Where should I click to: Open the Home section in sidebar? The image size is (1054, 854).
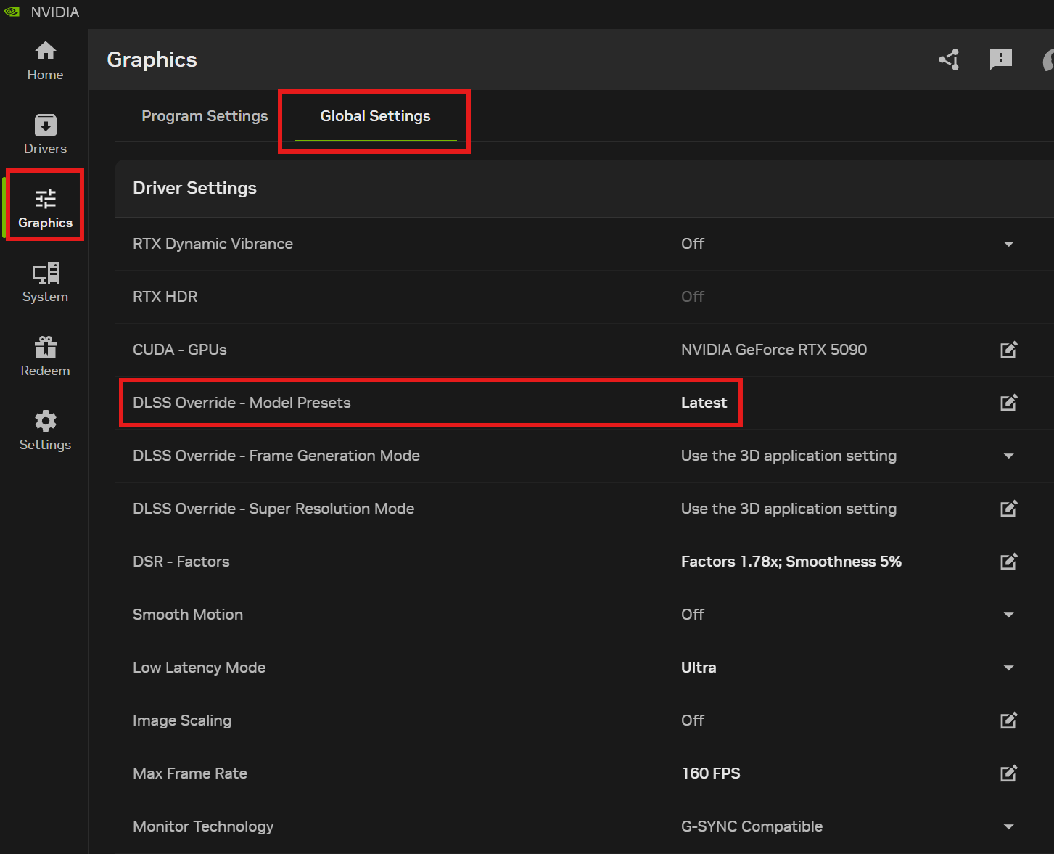tap(45, 61)
